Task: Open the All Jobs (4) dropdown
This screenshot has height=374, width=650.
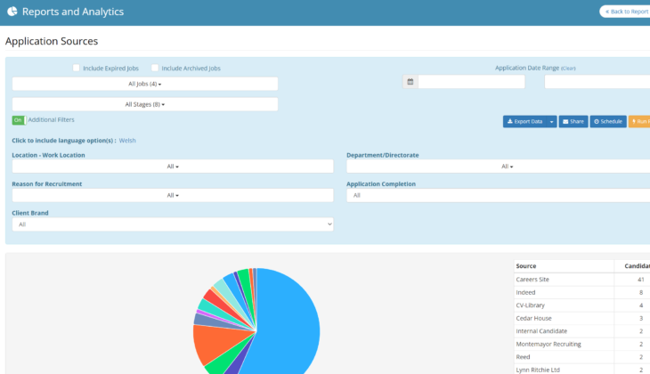Action: tap(145, 84)
